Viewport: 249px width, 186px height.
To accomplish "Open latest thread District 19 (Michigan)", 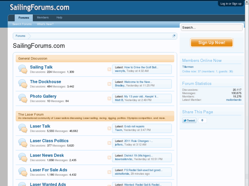I will pyautogui.click(x=138, y=155).
